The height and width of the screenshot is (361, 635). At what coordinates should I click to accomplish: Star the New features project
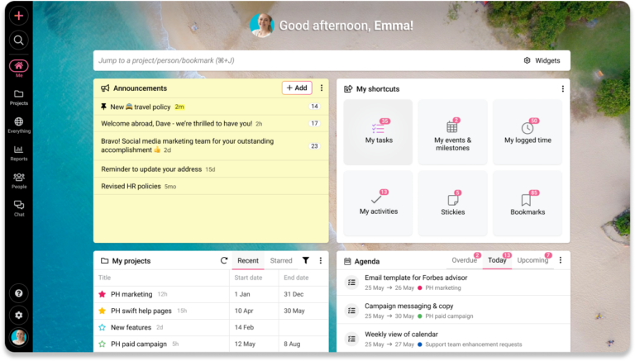pyautogui.click(x=103, y=327)
